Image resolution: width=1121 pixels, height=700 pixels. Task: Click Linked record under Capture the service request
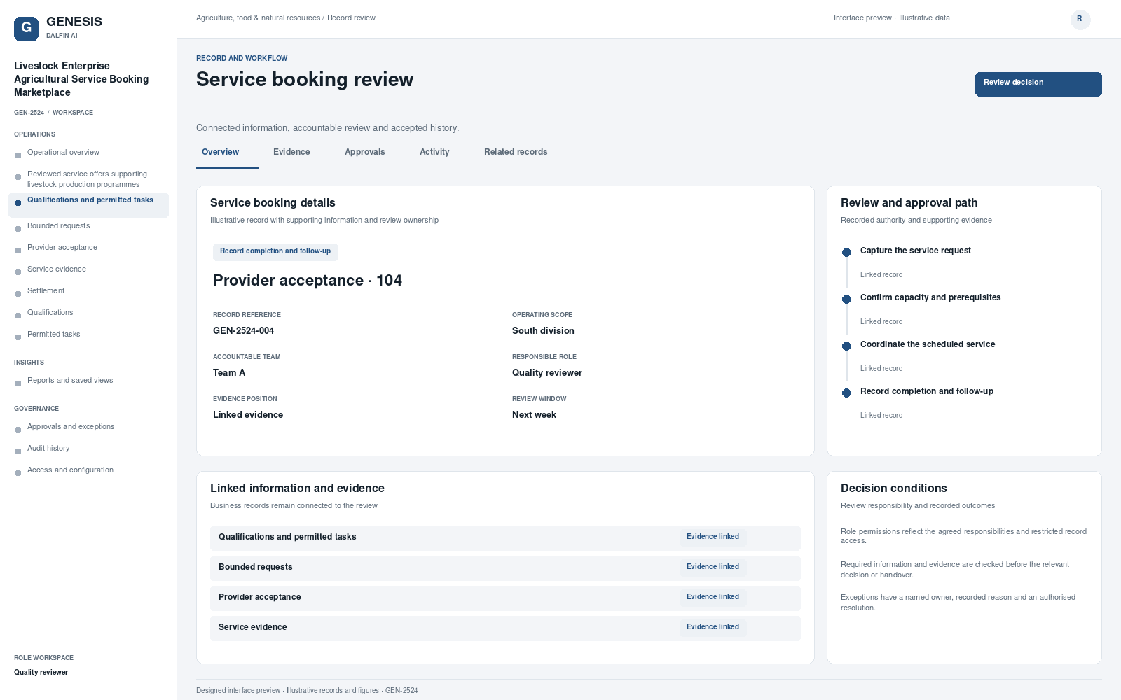coord(881,275)
